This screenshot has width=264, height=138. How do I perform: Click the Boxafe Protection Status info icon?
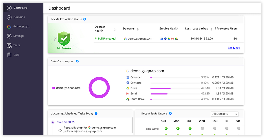point(85,19)
